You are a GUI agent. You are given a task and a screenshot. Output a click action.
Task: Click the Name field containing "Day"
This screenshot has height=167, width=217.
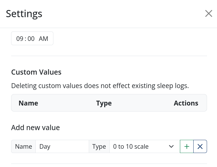click(x=62, y=147)
